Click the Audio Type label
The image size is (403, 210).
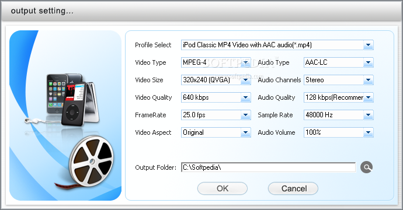coord(273,62)
